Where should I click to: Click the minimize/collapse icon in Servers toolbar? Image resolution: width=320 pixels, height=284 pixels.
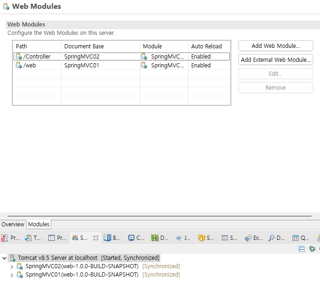(301, 249)
